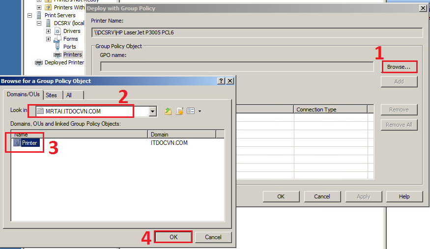Click OK in the browse GPO dialog

pos(173,237)
